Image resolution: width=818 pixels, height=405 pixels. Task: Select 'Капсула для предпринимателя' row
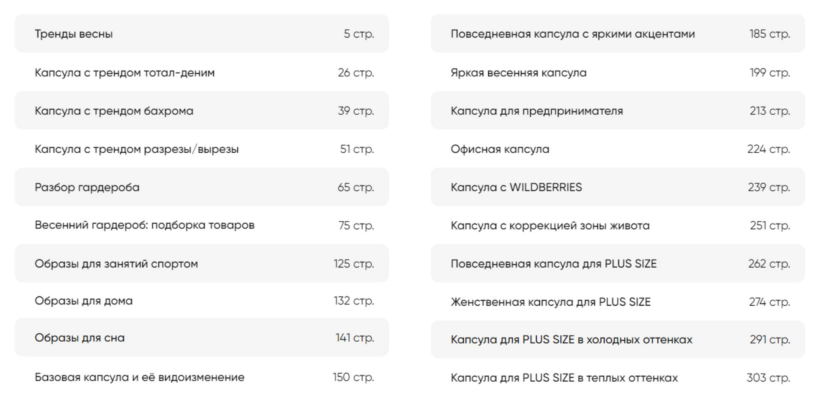[537, 111]
